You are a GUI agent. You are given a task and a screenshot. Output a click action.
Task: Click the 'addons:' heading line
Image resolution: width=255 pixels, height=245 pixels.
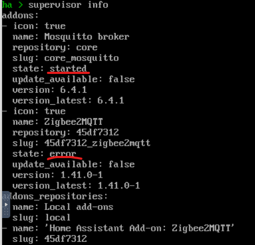coord(20,16)
